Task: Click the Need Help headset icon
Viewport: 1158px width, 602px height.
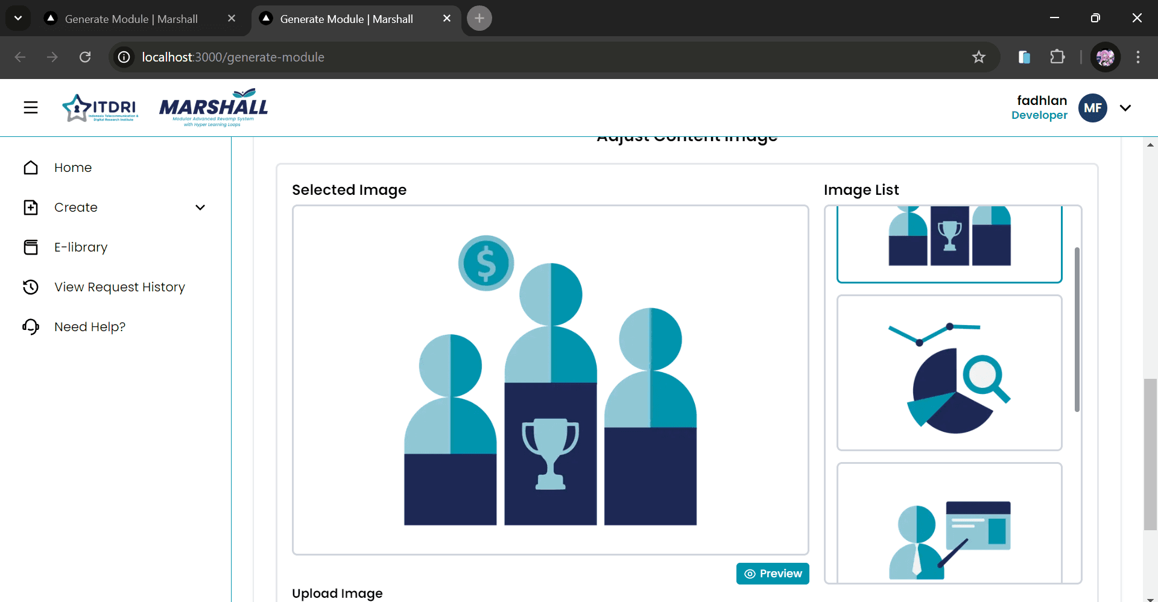Action: (x=31, y=327)
